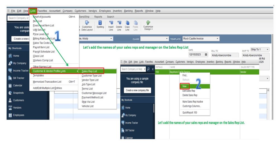
Task: Open the Accountant menu in main window
Action: [x=55, y=11]
